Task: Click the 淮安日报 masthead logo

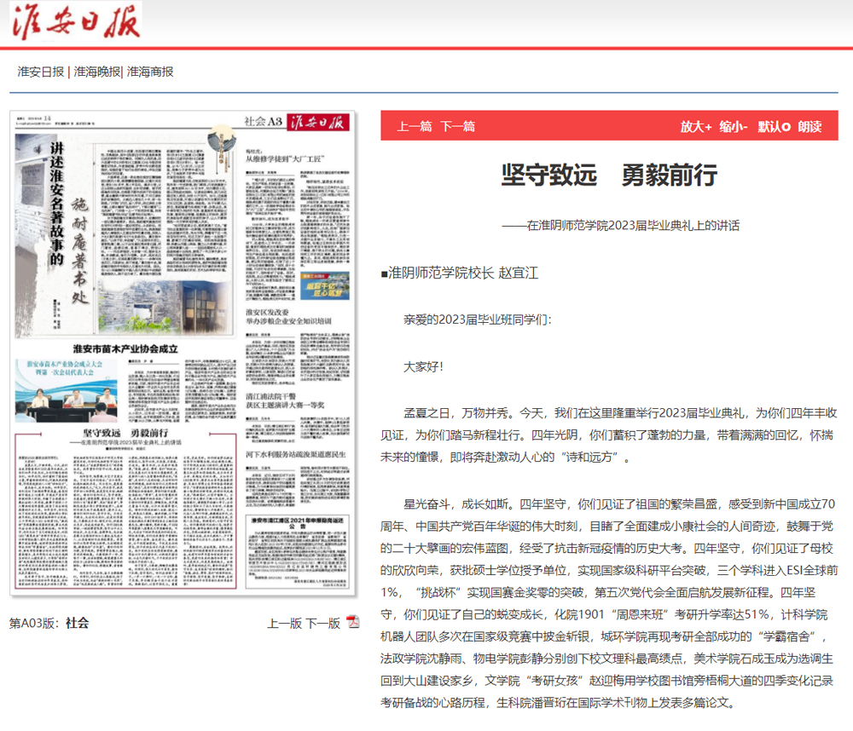Action: tap(76, 21)
